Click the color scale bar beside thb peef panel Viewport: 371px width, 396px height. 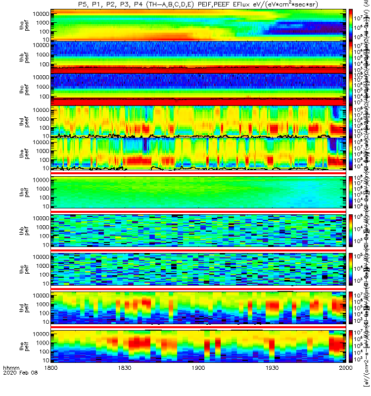(x=351, y=57)
